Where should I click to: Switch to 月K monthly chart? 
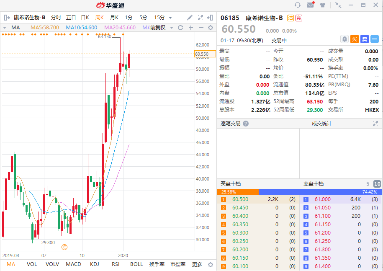(114, 18)
